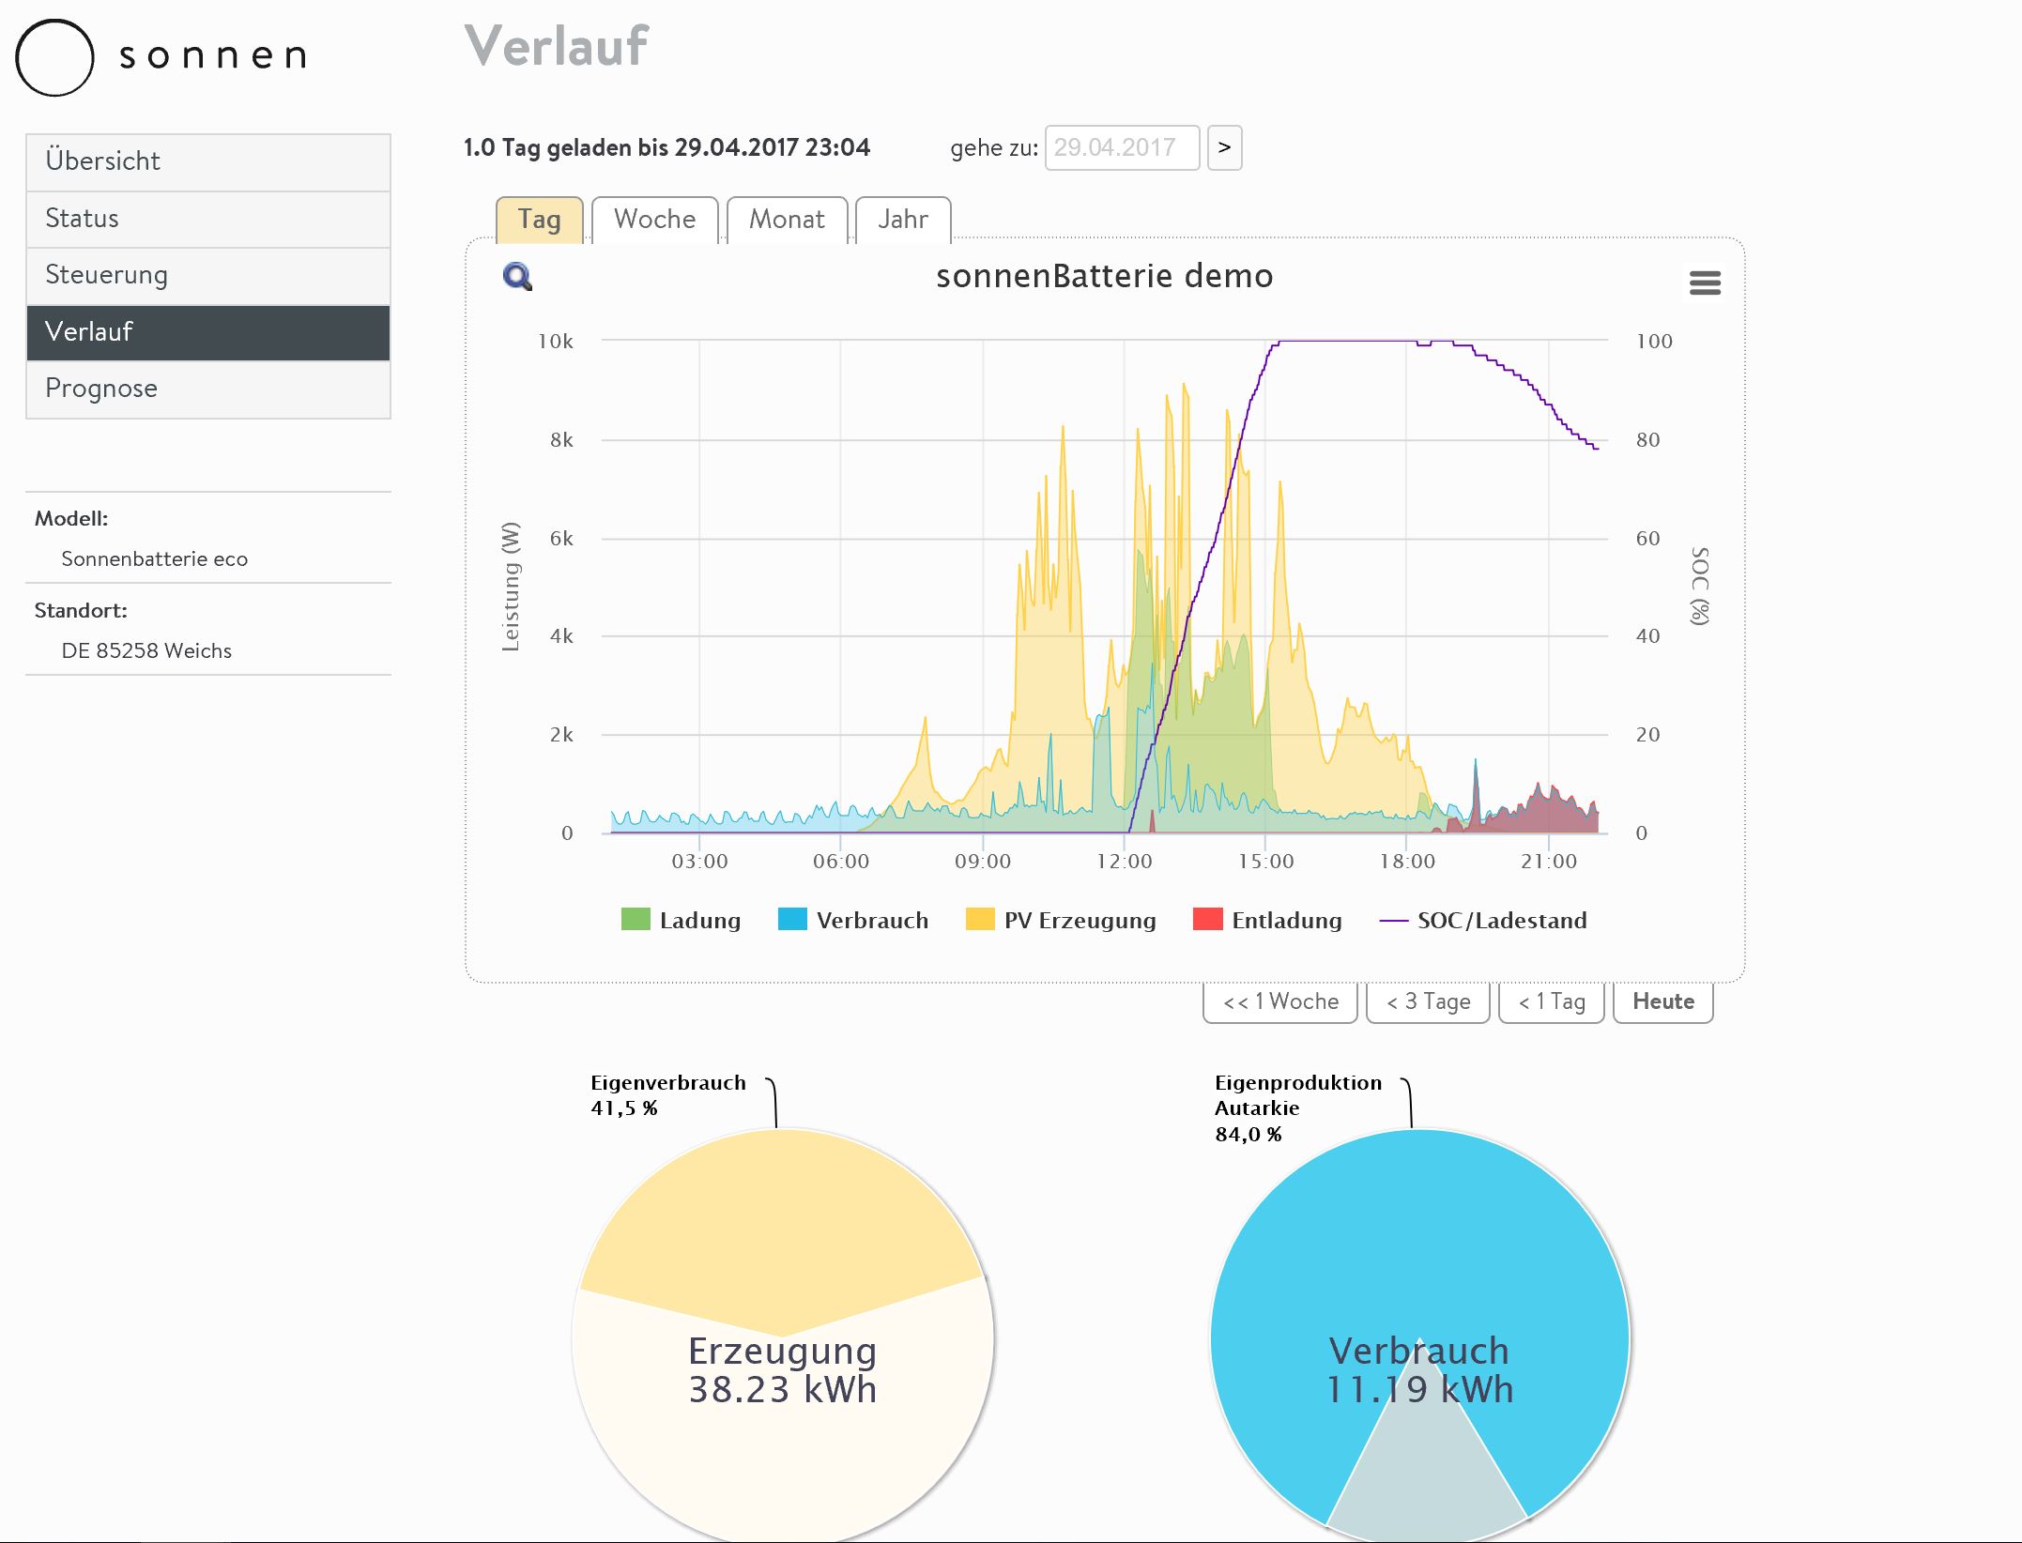Toggle the yellow PV Erzeugung legend series
This screenshot has width=2022, height=1543.
tap(1061, 920)
